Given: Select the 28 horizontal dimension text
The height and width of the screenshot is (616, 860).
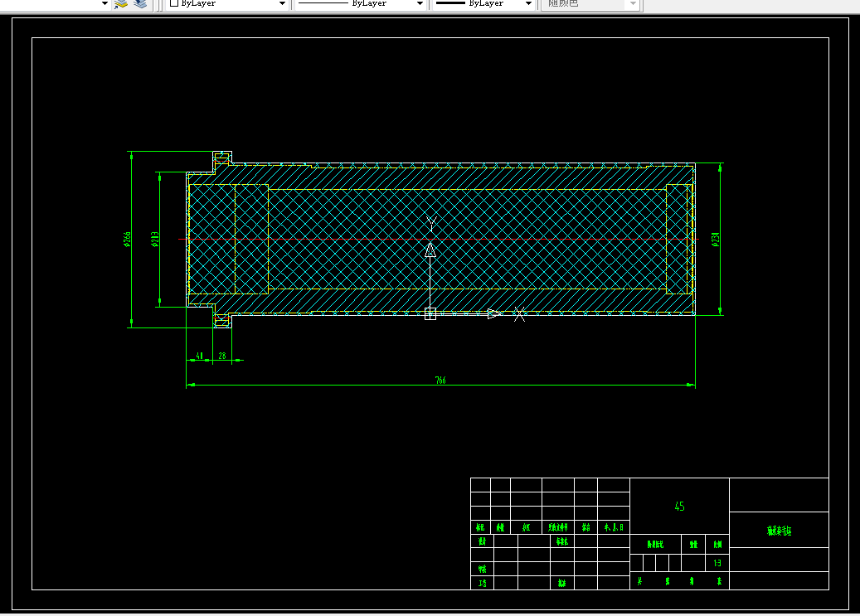Looking at the screenshot, I should coord(222,356).
